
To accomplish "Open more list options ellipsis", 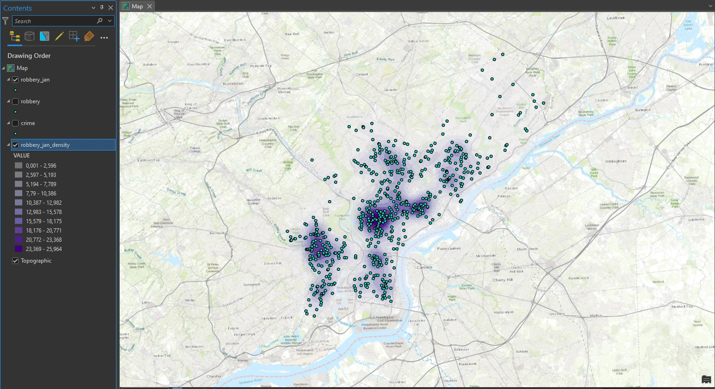I will [x=104, y=38].
